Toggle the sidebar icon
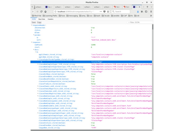Image resolution: width=184 pixels, height=131 pixels. pos(146,11)
